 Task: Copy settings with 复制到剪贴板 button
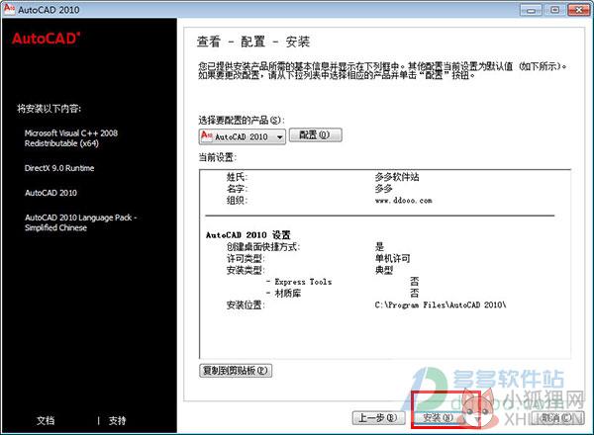[x=236, y=371]
